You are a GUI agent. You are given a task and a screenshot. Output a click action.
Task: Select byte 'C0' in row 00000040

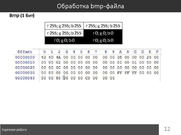point(88,78)
